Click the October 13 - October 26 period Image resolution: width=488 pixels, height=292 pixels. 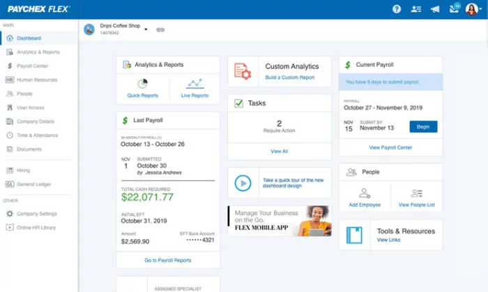click(153, 144)
